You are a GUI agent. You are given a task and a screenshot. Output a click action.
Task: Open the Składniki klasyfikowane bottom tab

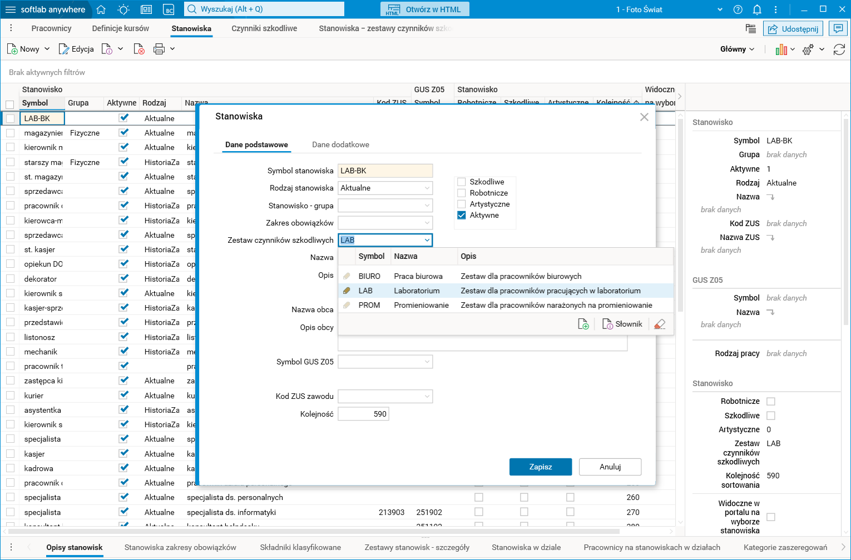(300, 547)
